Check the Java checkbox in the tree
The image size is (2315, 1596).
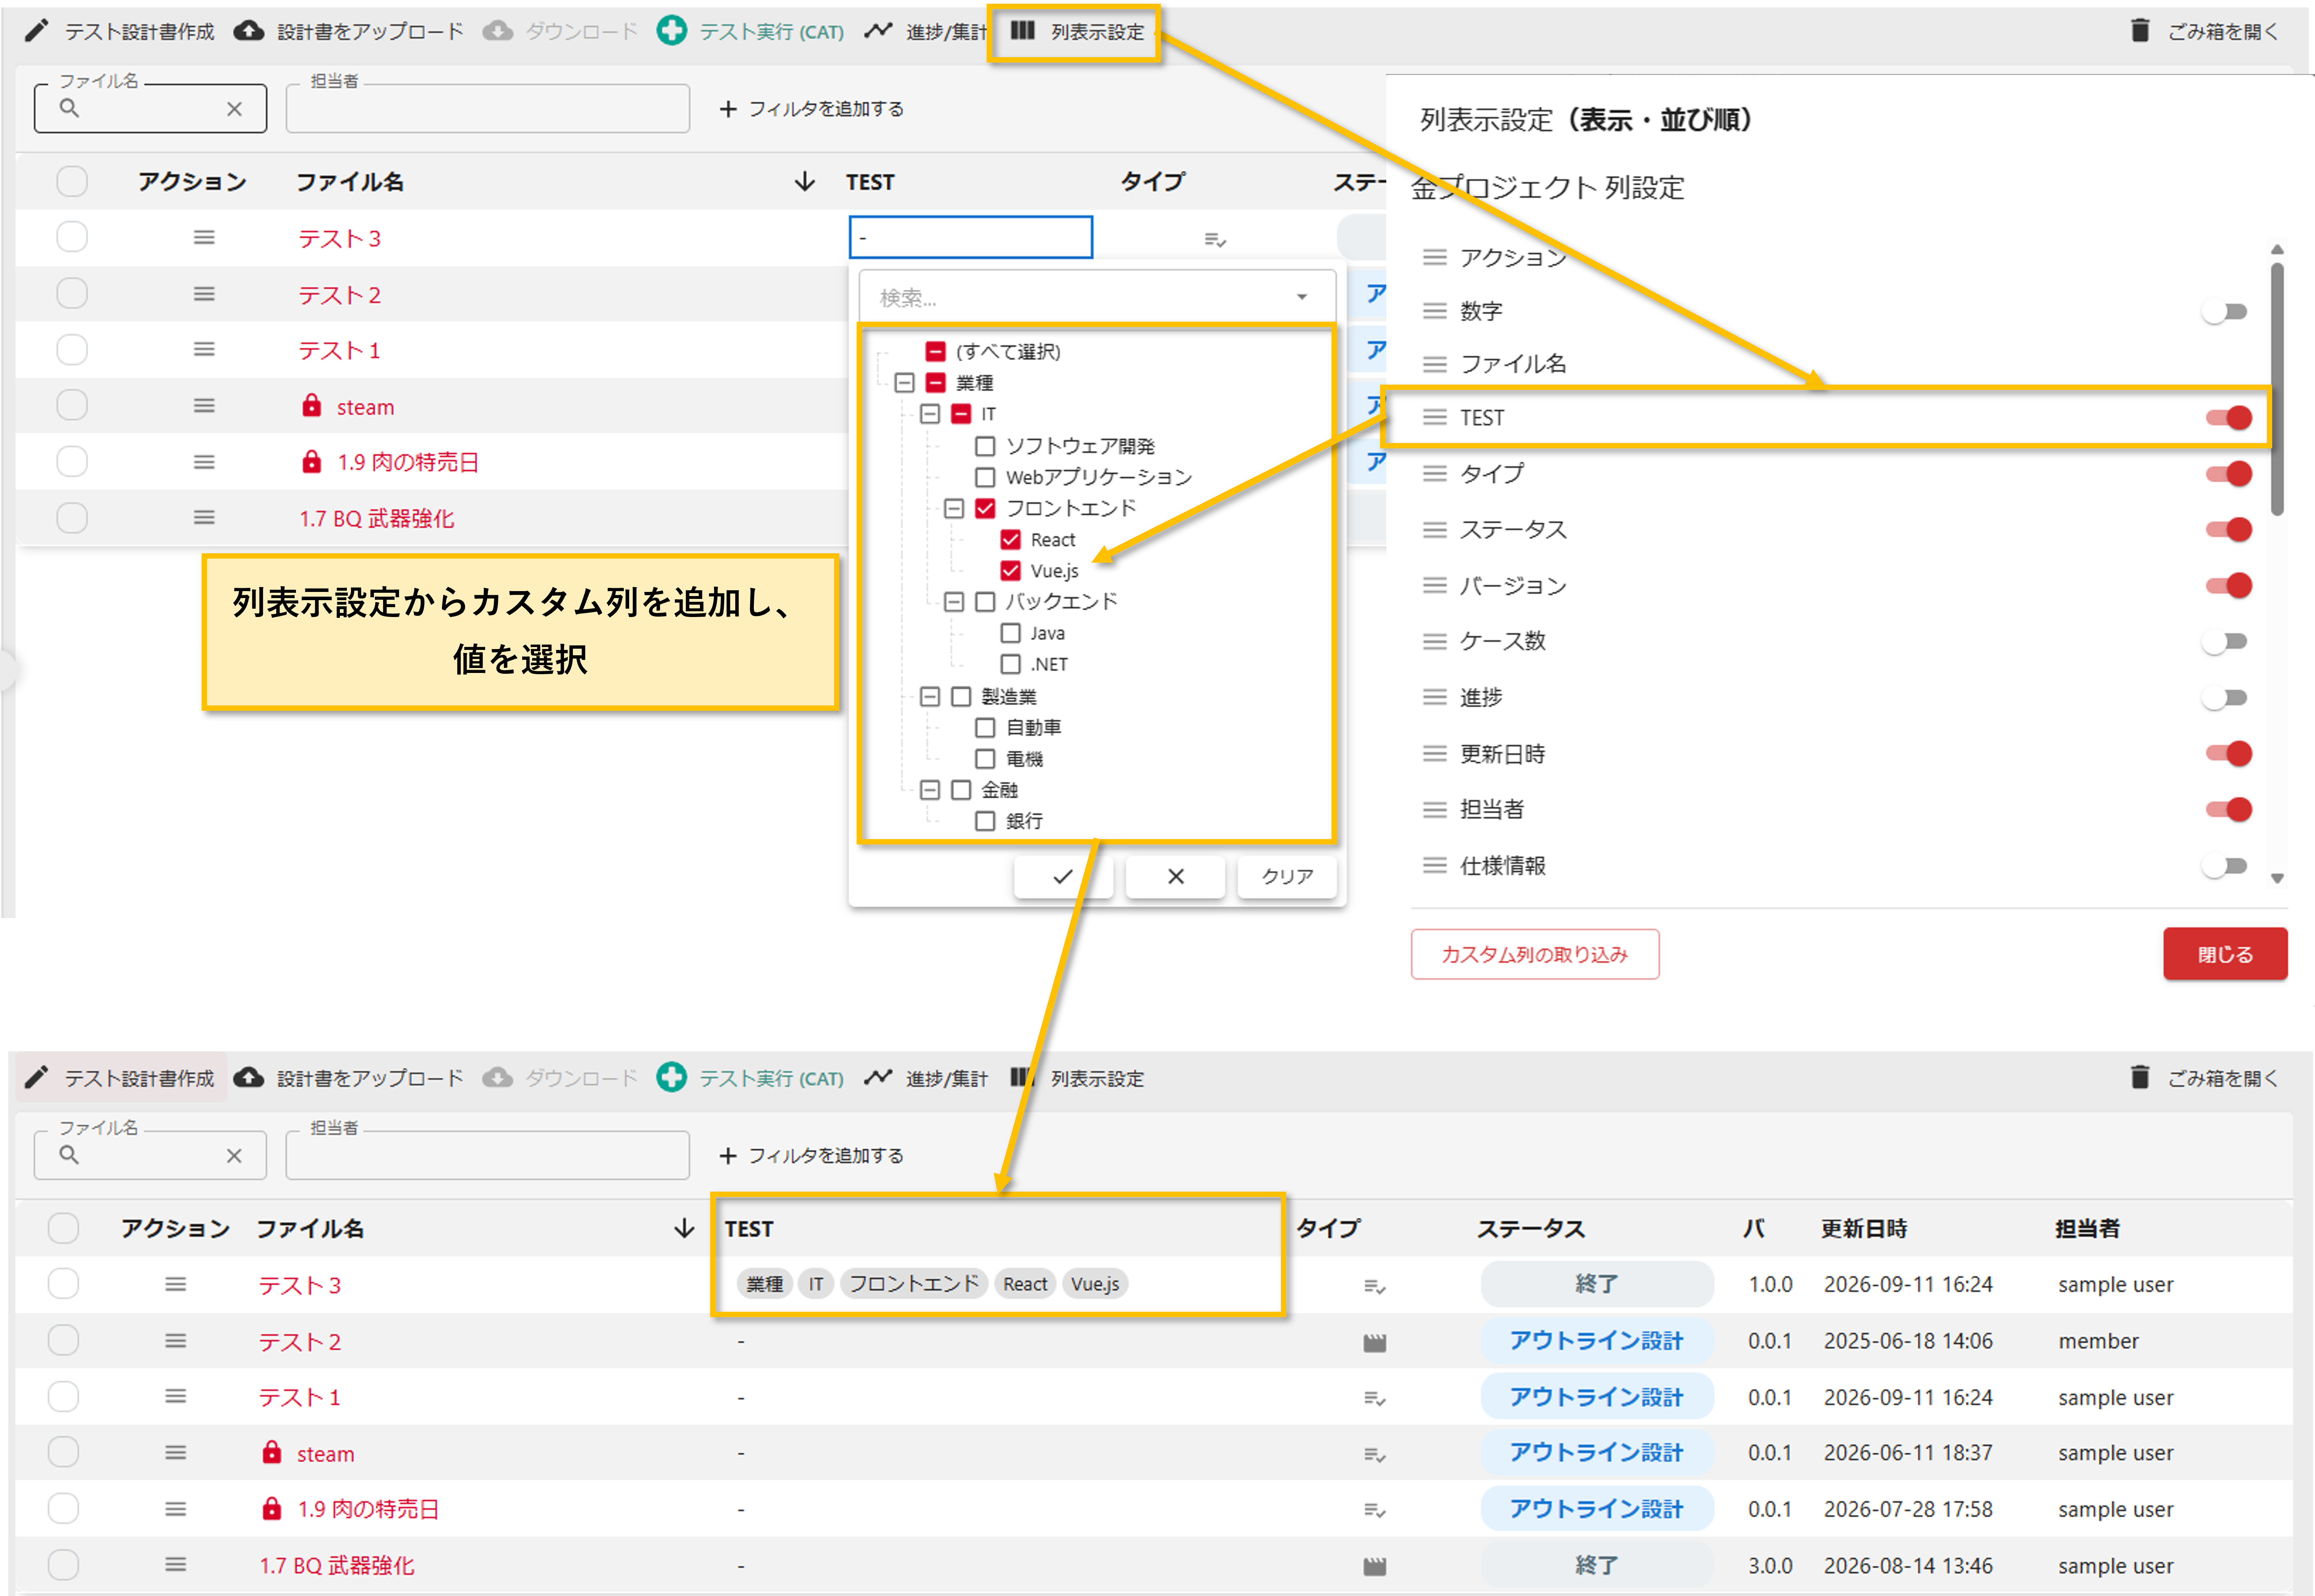[x=1011, y=633]
